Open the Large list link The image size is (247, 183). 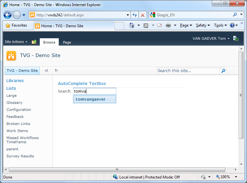click(x=12, y=96)
